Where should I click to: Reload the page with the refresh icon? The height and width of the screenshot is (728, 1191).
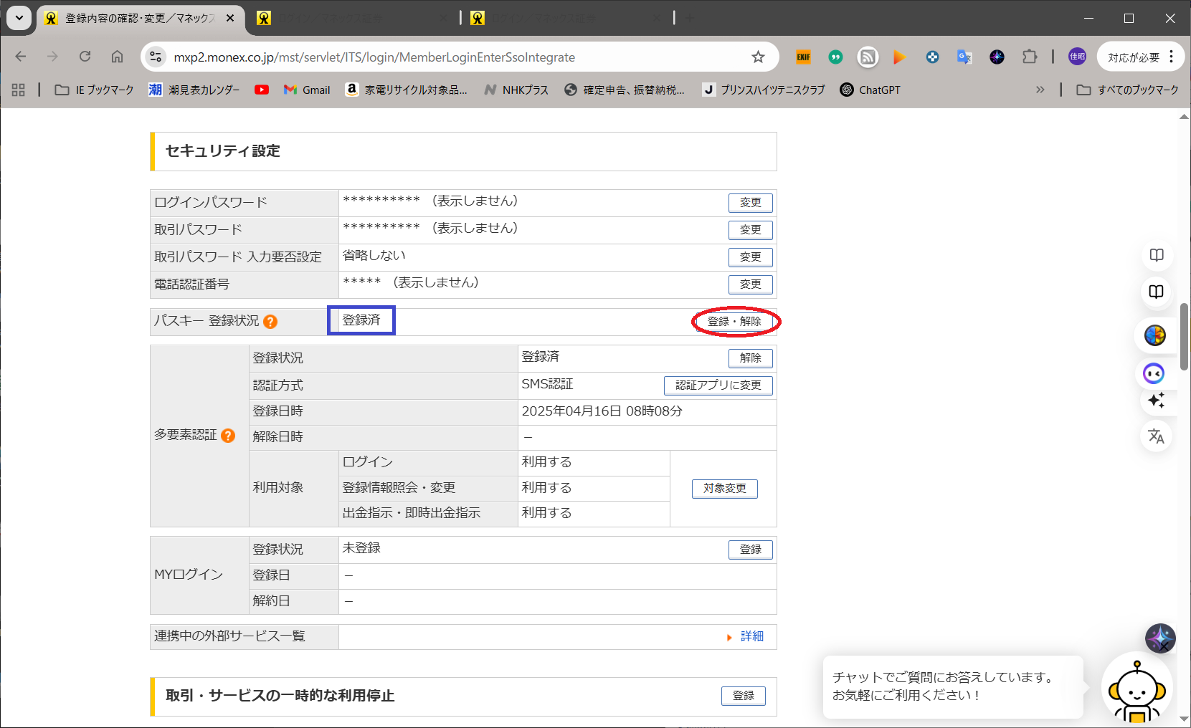click(x=85, y=57)
